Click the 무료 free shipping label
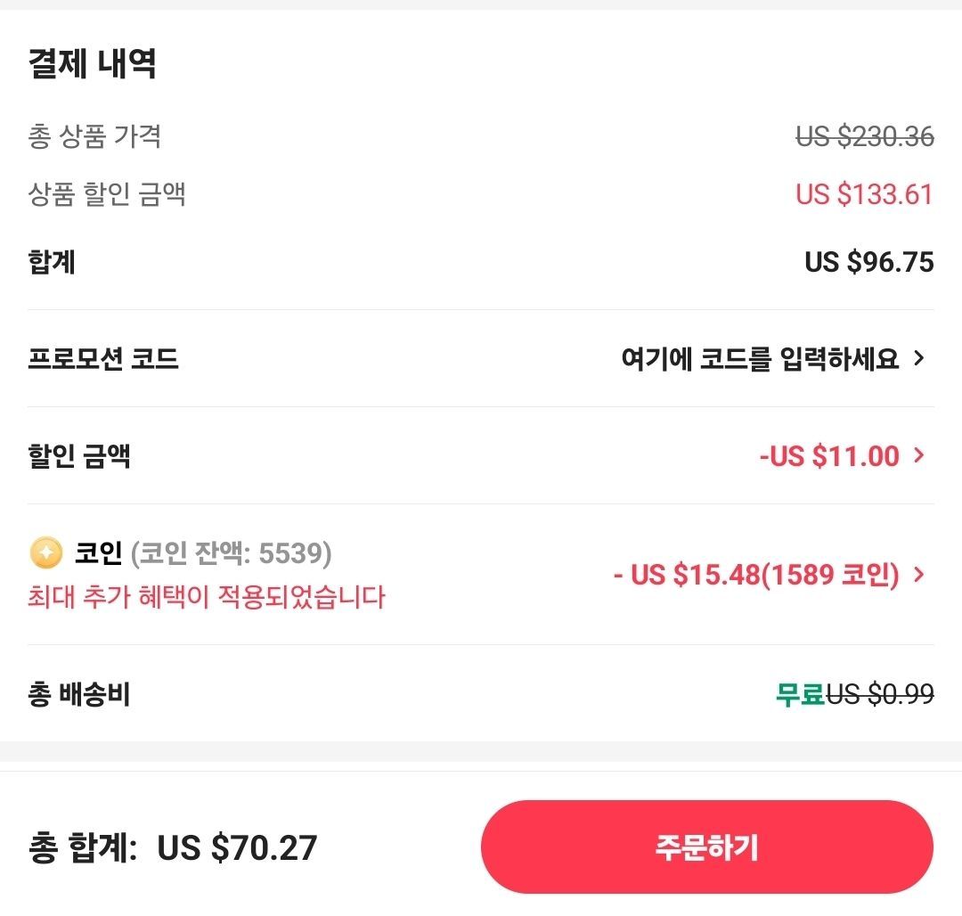The height and width of the screenshot is (916, 962). (797, 696)
